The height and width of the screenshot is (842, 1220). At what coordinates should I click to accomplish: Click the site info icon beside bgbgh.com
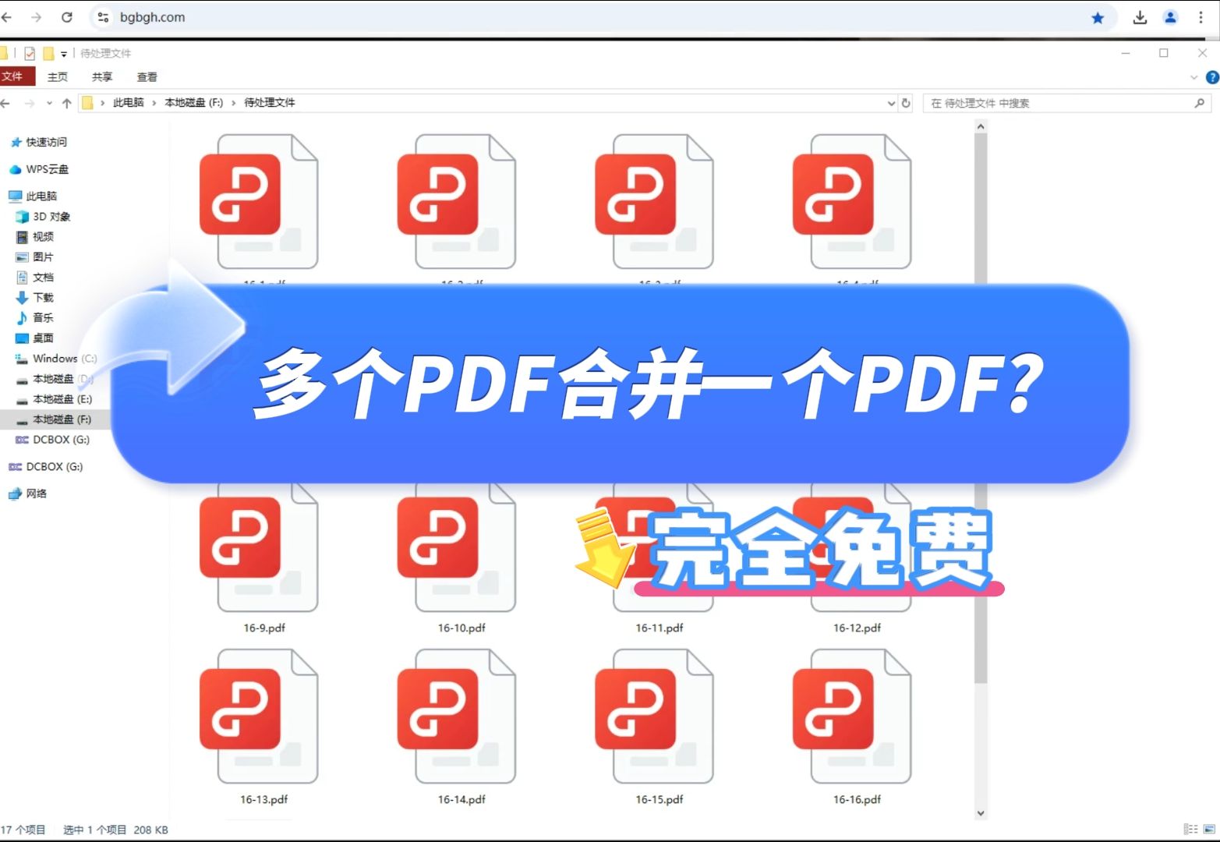(x=103, y=17)
